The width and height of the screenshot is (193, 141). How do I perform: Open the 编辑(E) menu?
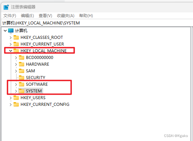click(27, 16)
